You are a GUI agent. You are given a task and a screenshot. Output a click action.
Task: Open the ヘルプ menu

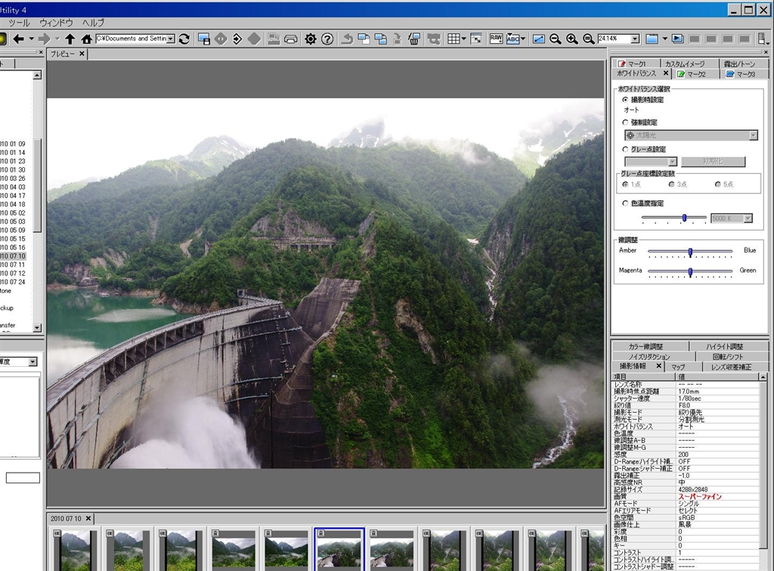[x=94, y=23]
